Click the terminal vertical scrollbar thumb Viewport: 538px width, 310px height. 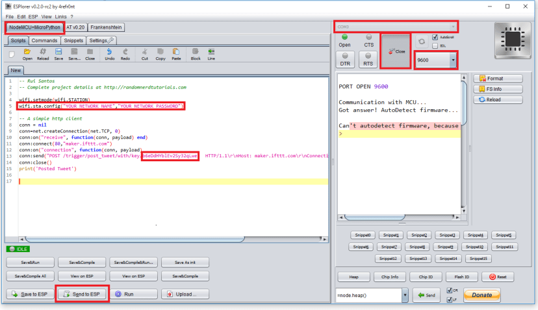tap(463, 103)
